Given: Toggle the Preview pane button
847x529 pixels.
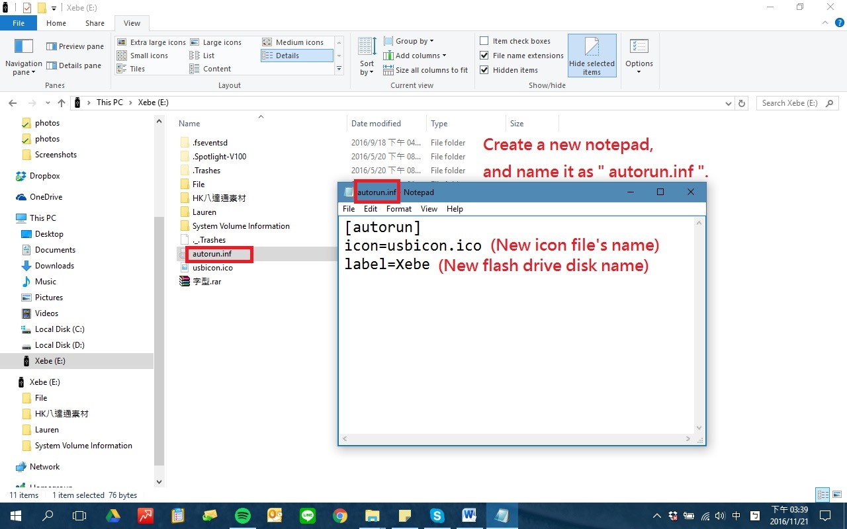Looking at the screenshot, I should tap(75, 46).
